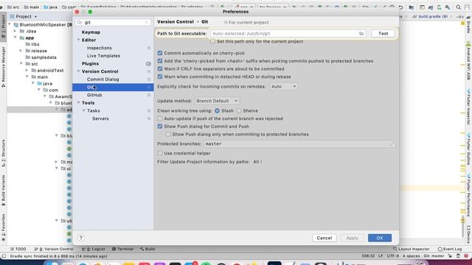Expand the Protected branches field editor
The width and height of the screenshot is (472, 265).
click(392, 144)
